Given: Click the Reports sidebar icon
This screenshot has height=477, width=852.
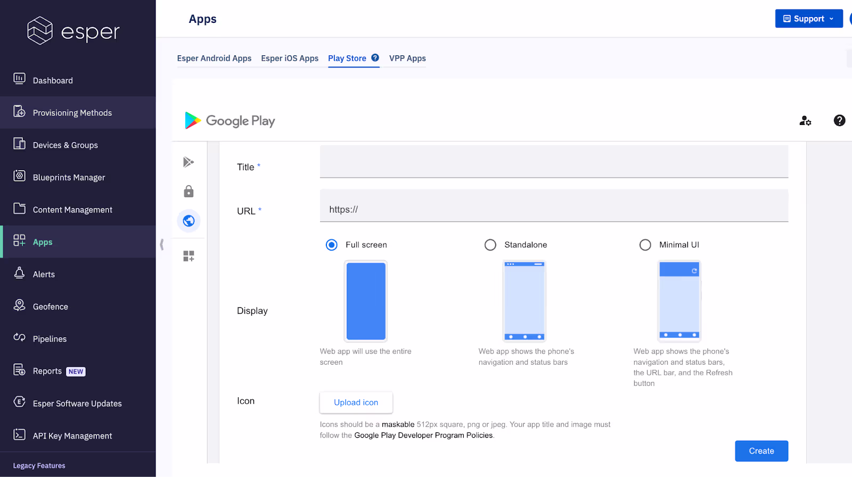Looking at the screenshot, I should pos(19,370).
